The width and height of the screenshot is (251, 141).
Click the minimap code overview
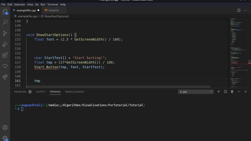[x=239, y=53]
